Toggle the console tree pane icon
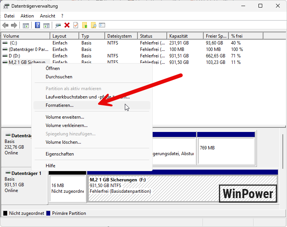Image resolution: width=287 pixels, height=227 pixels. pos(26,25)
